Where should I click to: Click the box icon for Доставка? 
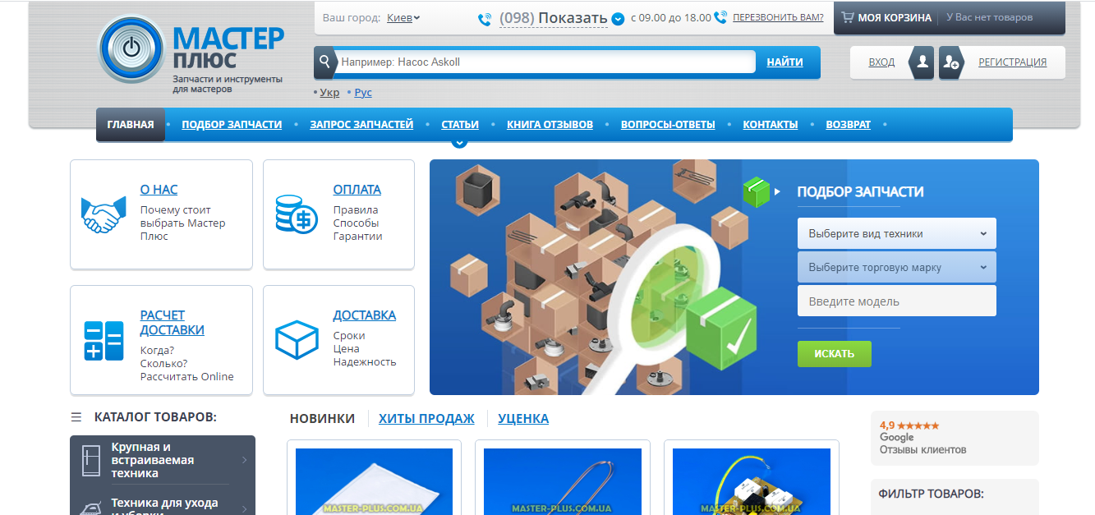pyautogui.click(x=296, y=340)
